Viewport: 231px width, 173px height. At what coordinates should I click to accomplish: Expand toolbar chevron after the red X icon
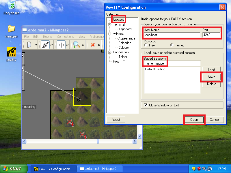pos(99,45)
